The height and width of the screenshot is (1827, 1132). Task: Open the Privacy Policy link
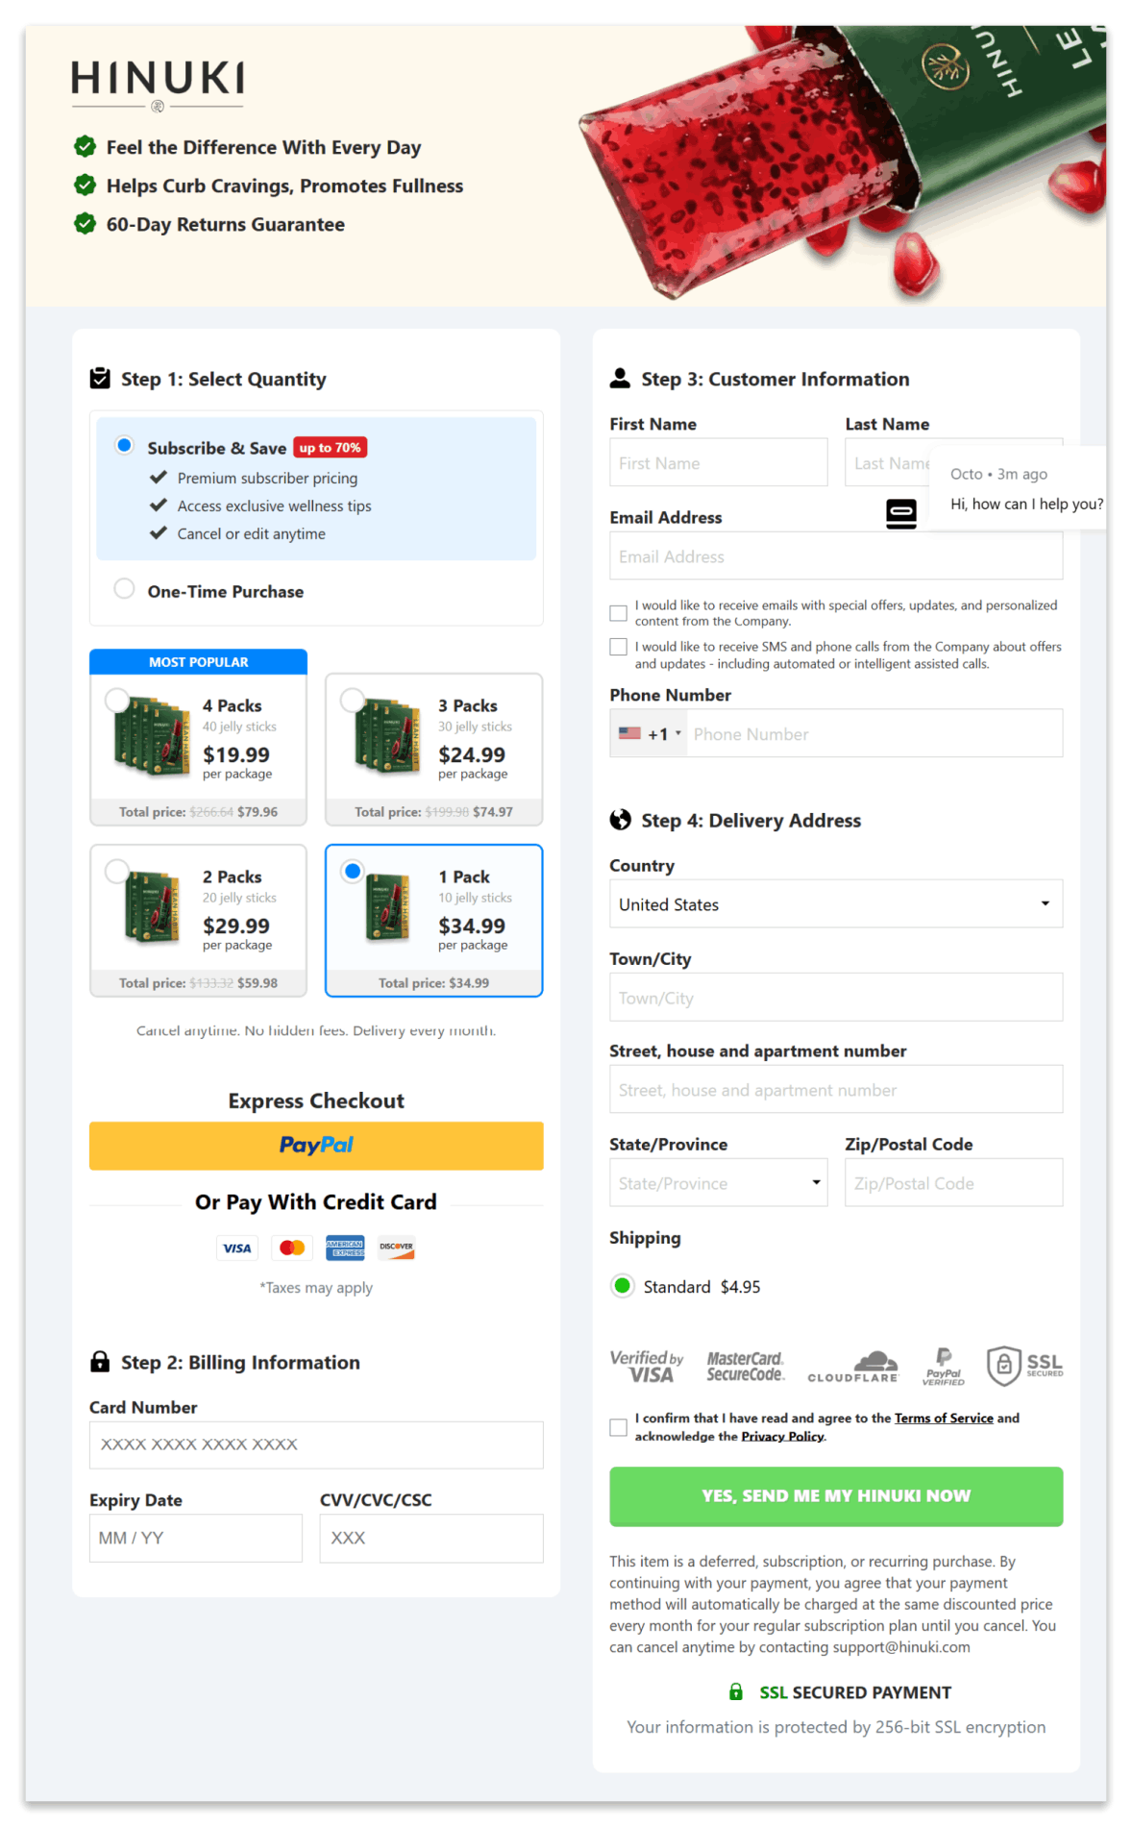783,1437
